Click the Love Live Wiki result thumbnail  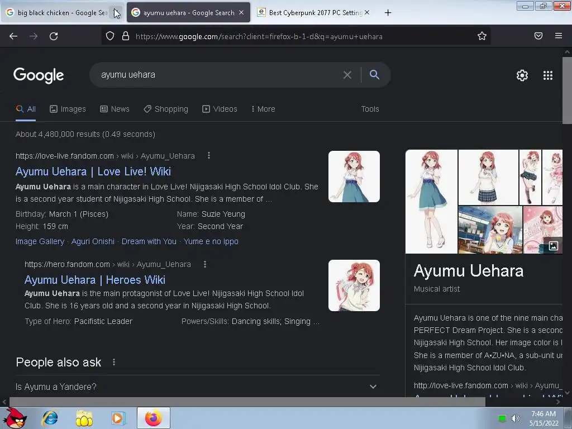[354, 176]
